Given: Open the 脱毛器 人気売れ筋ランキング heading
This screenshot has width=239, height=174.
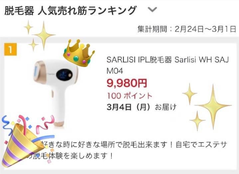Looking at the screenshot, I should pos(70,10).
